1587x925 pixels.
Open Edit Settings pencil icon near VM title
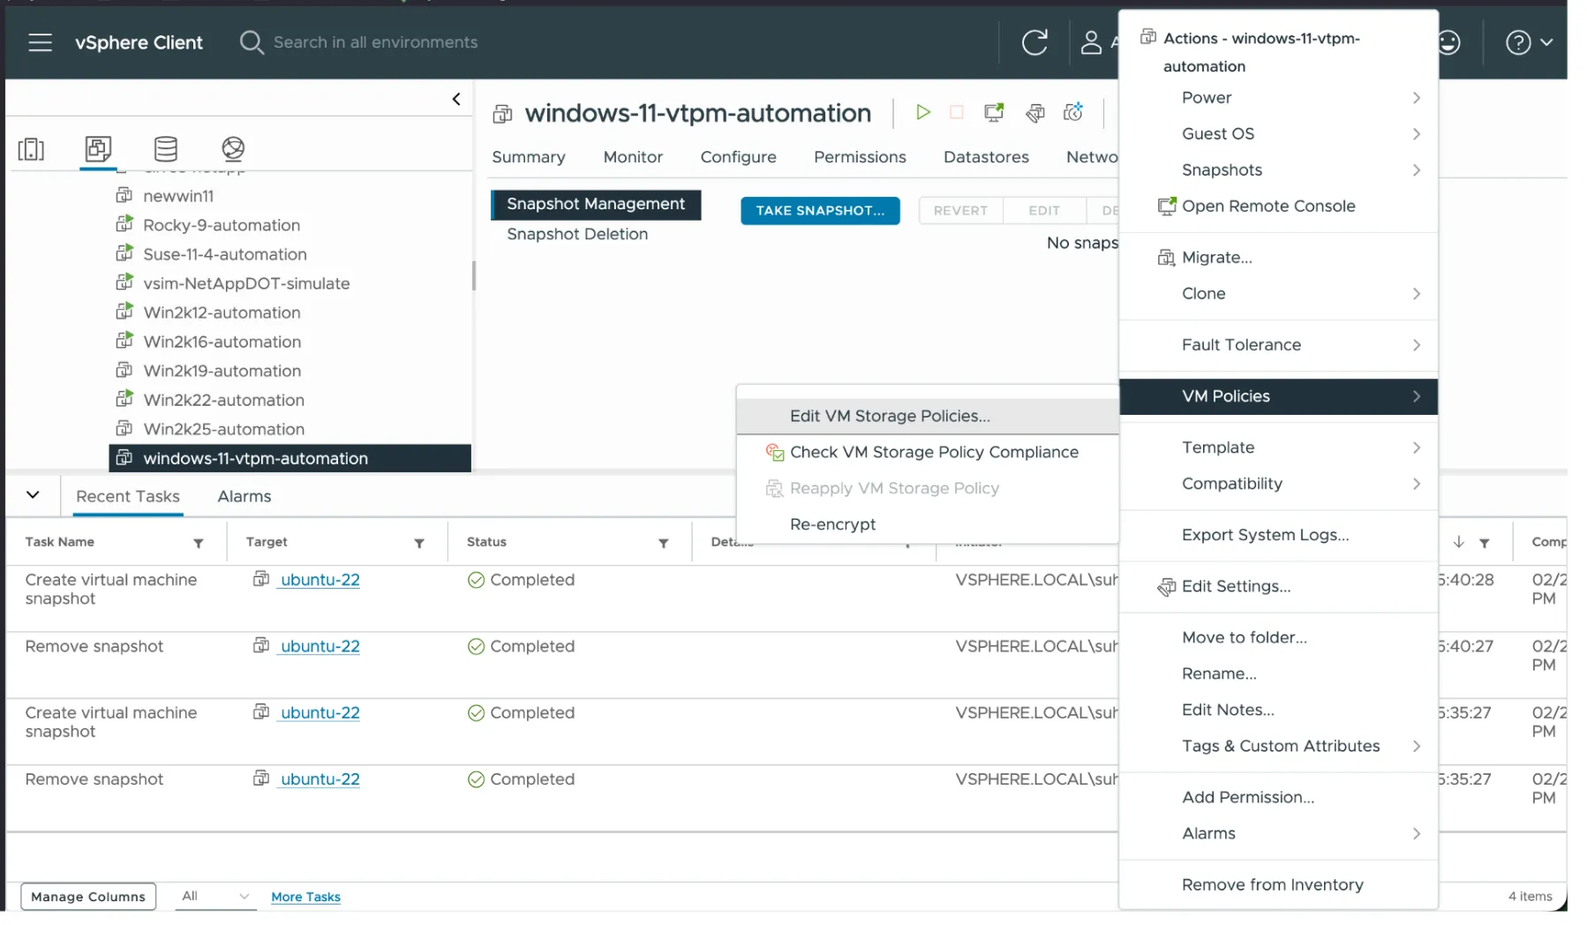coord(1034,113)
